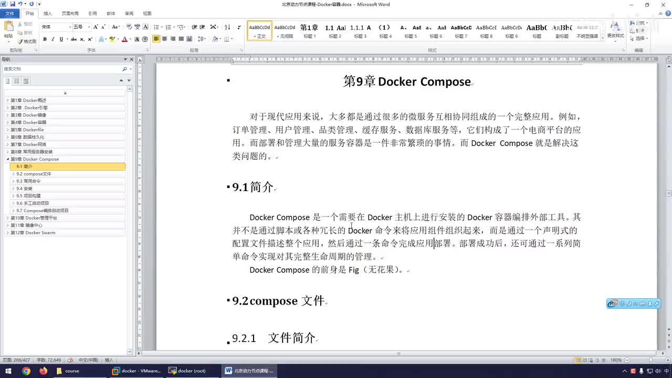The image size is (672, 378).
Task: Click the Grow Font icon
Action: [96, 27]
